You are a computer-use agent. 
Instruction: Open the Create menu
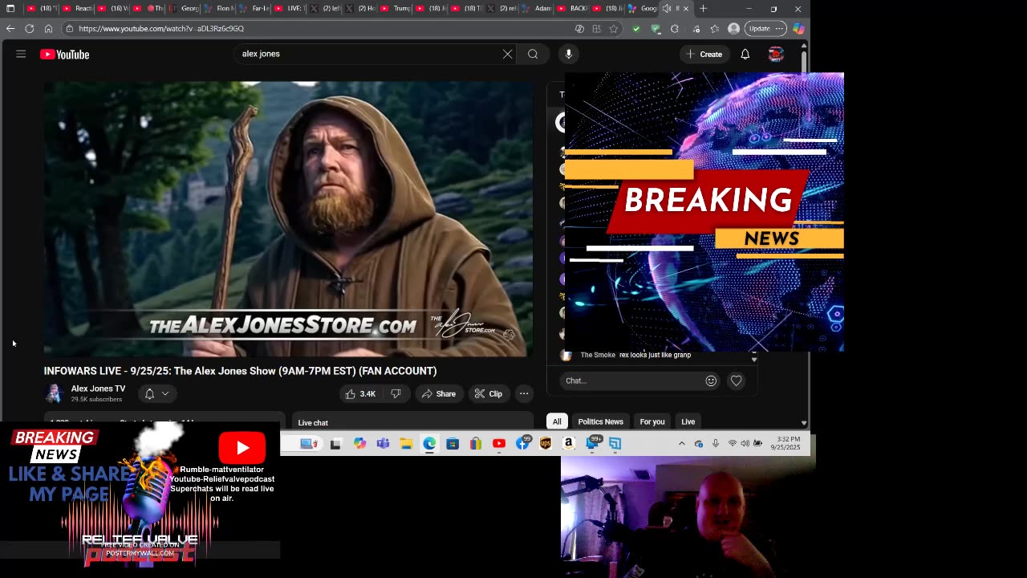704,54
